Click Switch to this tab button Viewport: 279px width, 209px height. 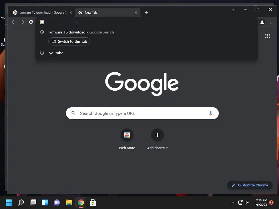[x=69, y=41]
